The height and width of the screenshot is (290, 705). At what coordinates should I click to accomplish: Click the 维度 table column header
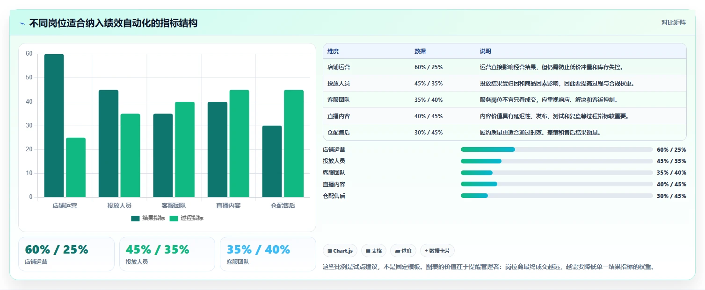pyautogui.click(x=333, y=51)
